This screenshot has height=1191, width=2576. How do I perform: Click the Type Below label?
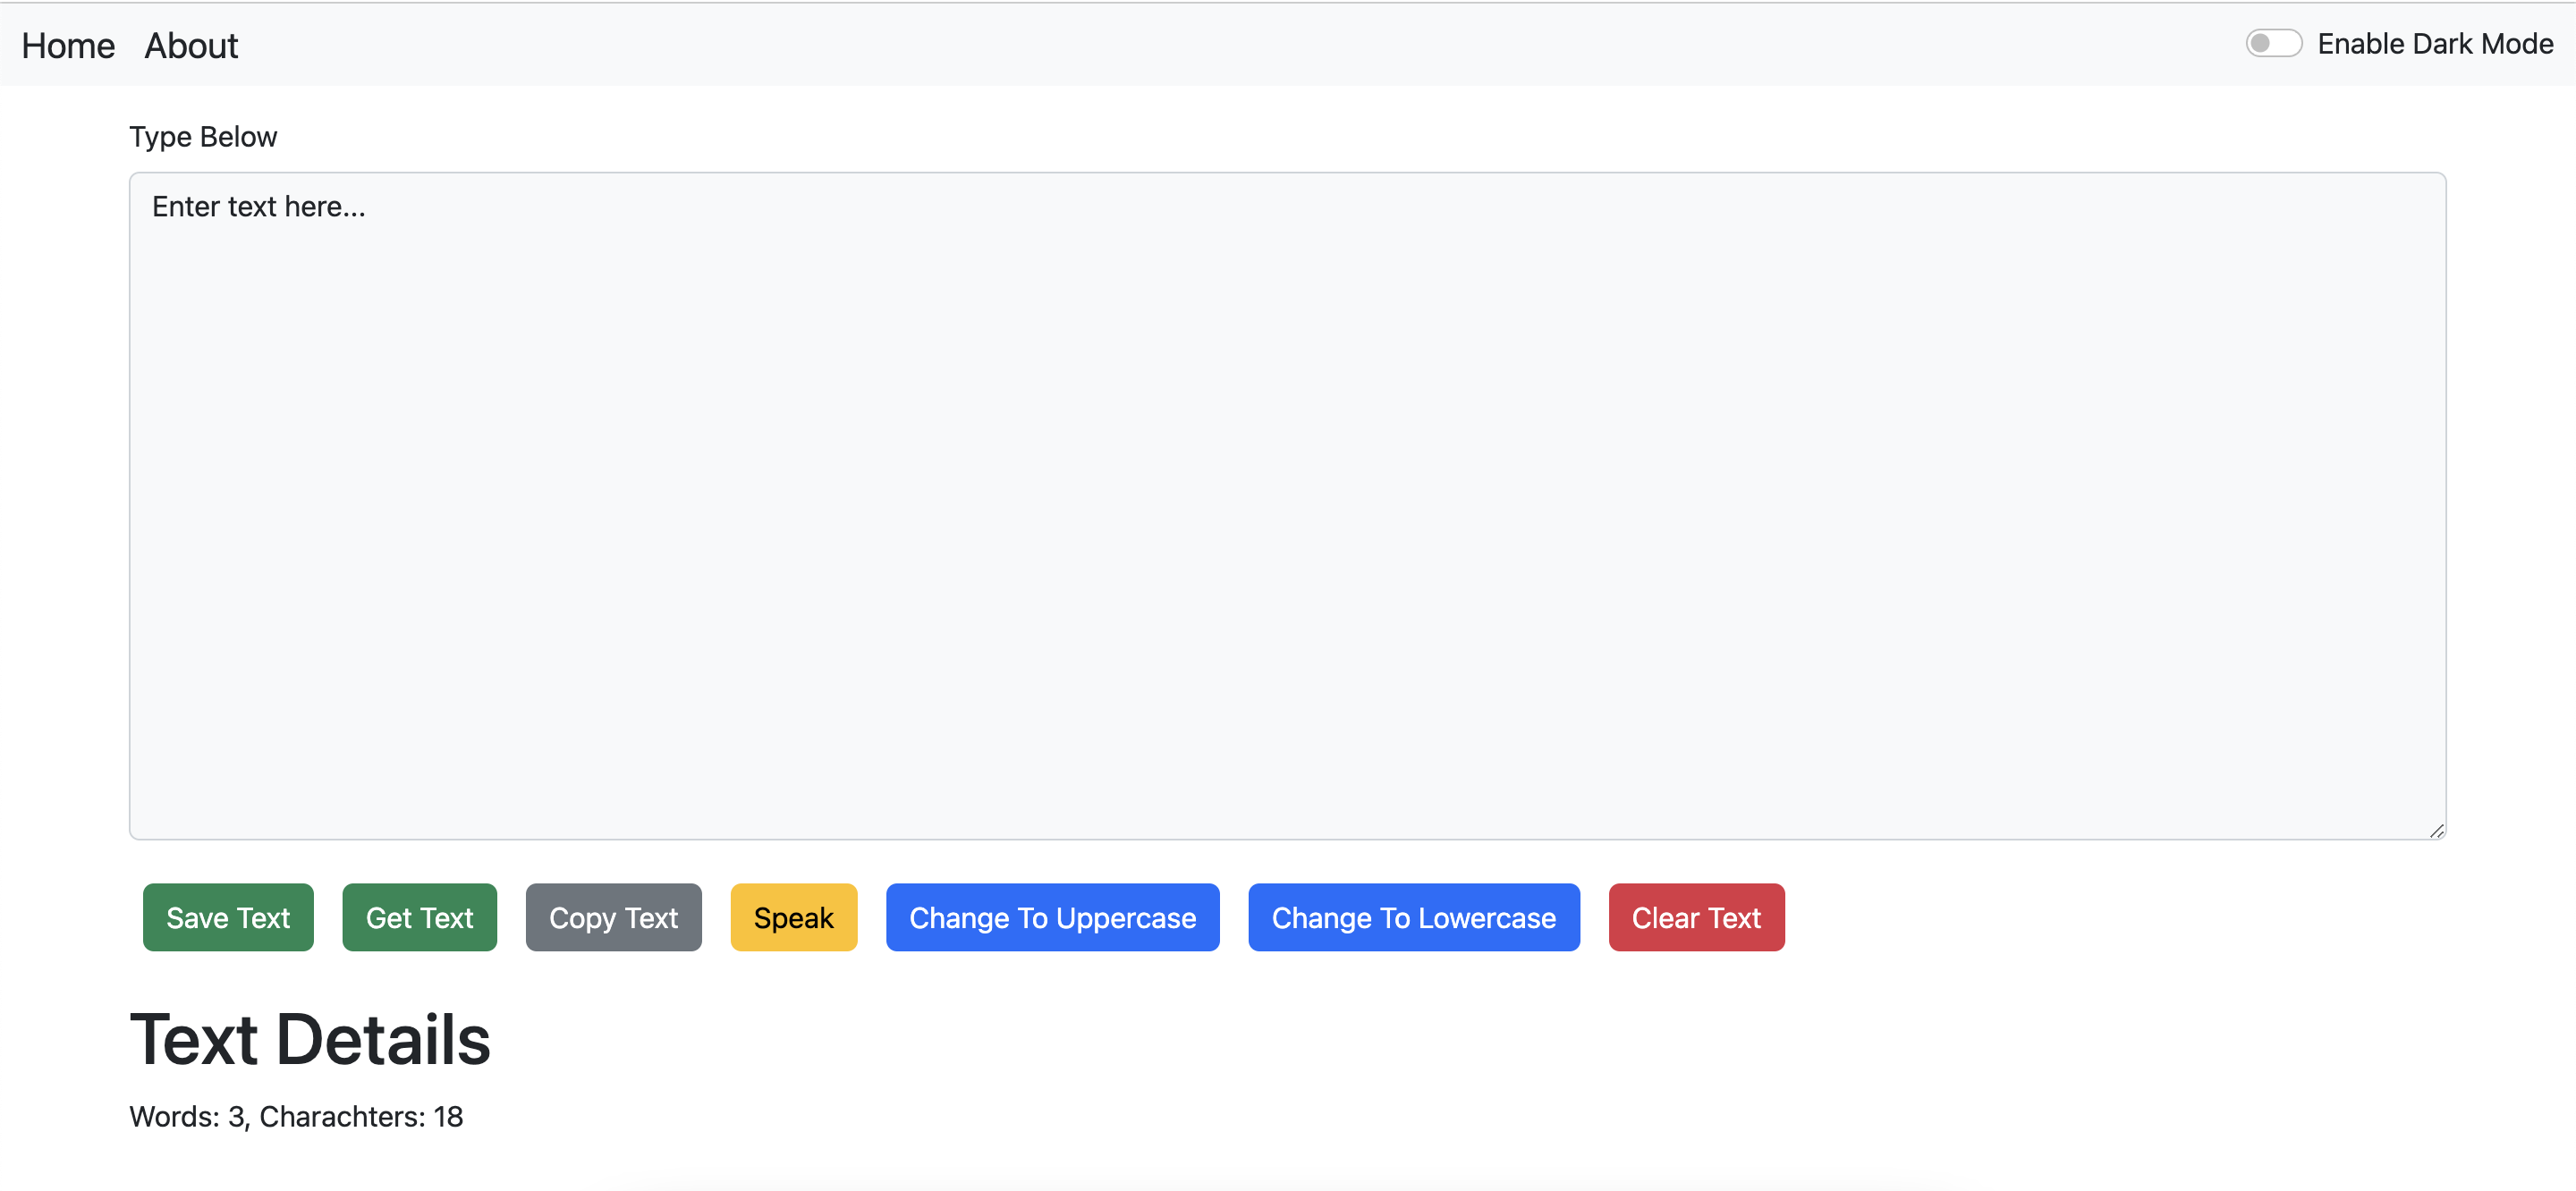203,137
